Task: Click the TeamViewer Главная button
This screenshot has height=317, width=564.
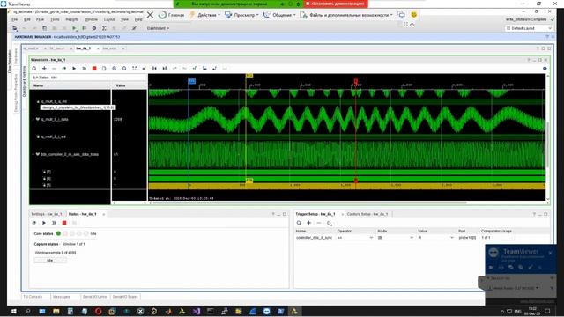Action: 171,15
